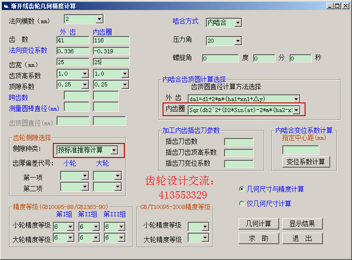
Task: Click the 变位系数计算 button
Action: [306, 162]
